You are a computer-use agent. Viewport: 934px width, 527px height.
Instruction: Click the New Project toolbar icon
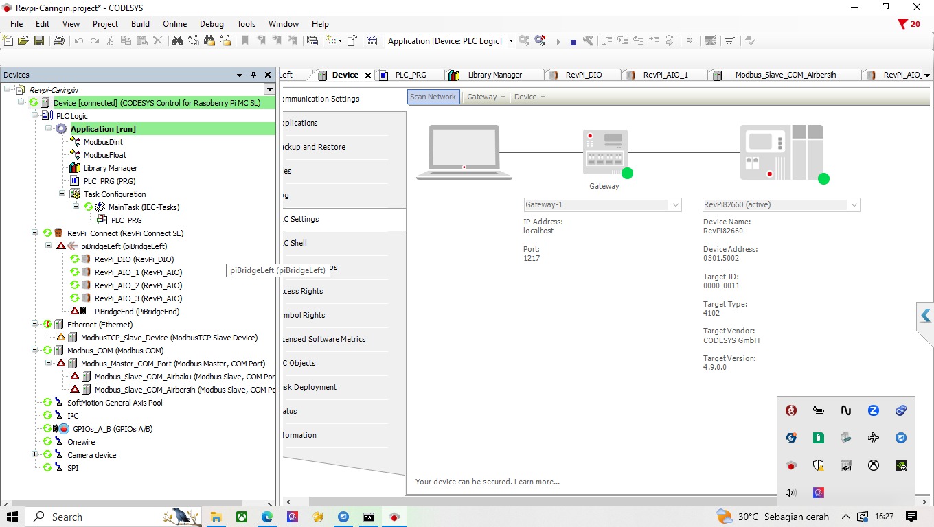coord(8,41)
